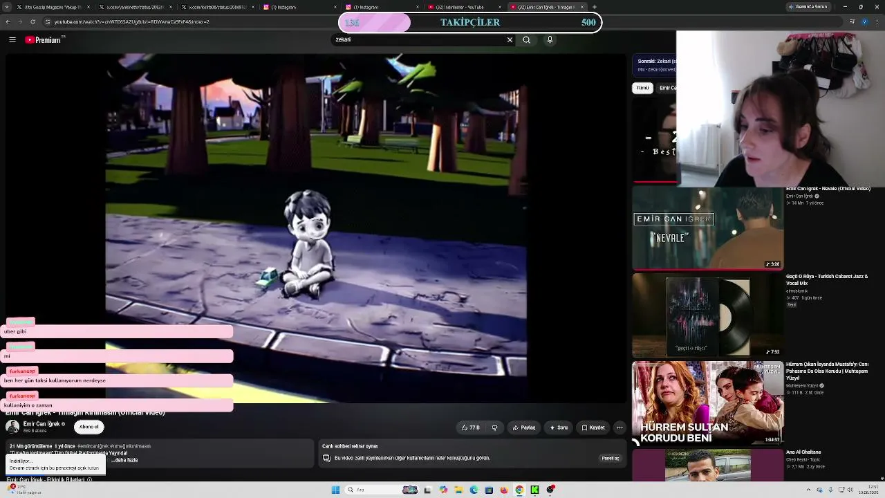Open more actions three-dot menu
The image size is (885, 498).
click(619, 427)
